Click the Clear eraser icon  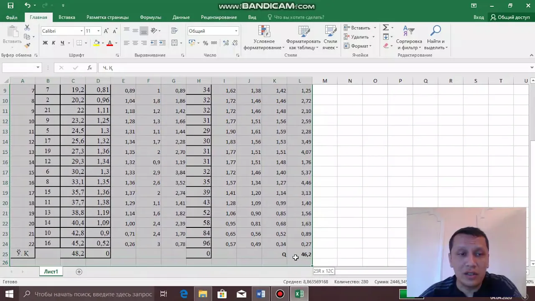tap(386, 46)
